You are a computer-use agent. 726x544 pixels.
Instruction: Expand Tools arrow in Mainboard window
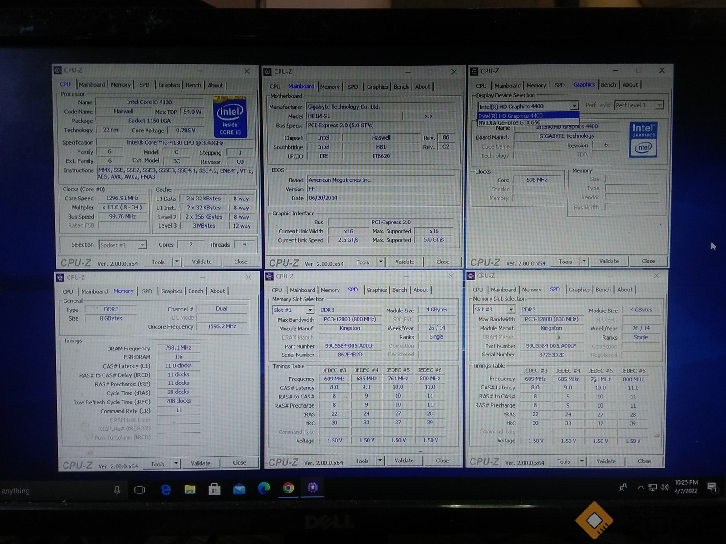[x=381, y=262]
